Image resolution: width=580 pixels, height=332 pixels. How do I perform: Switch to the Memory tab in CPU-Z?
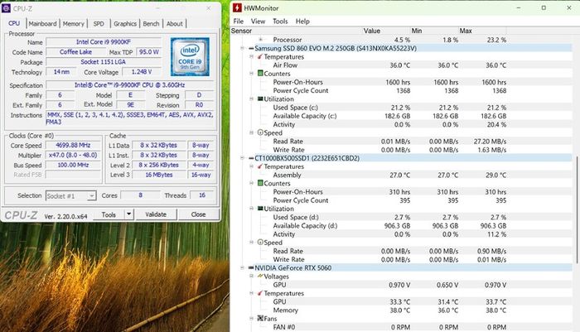[73, 24]
